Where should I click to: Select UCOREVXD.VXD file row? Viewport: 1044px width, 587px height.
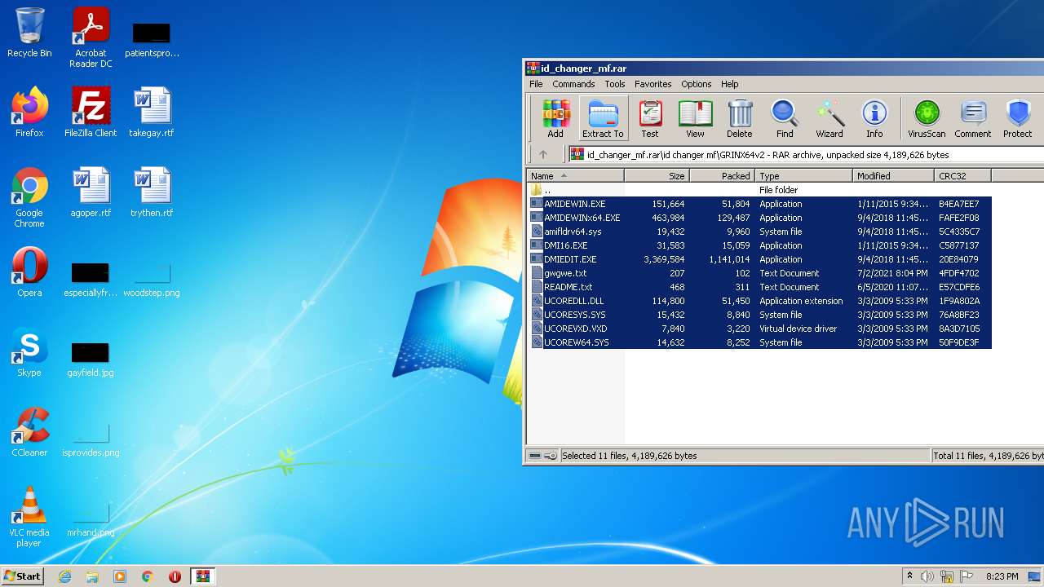759,329
